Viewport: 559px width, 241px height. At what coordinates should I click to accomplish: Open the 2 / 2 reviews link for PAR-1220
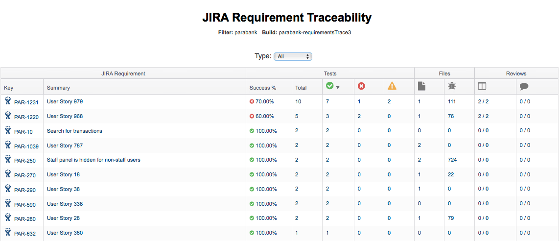pyautogui.click(x=483, y=116)
